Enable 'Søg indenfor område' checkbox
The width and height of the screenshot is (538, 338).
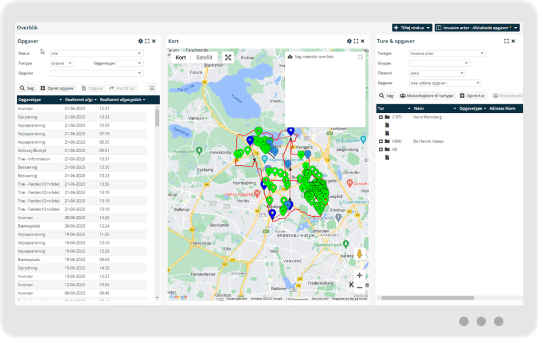pos(360,57)
